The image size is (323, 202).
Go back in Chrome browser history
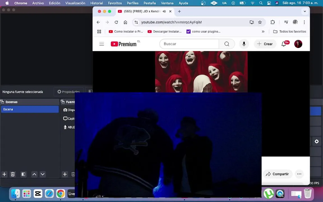tap(98, 22)
